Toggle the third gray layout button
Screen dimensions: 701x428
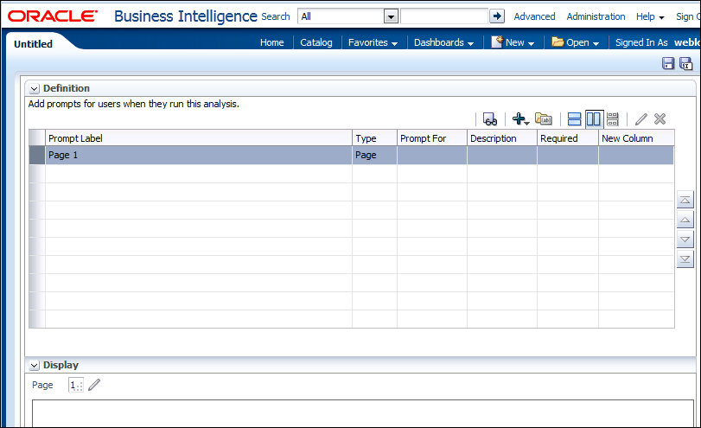(612, 119)
